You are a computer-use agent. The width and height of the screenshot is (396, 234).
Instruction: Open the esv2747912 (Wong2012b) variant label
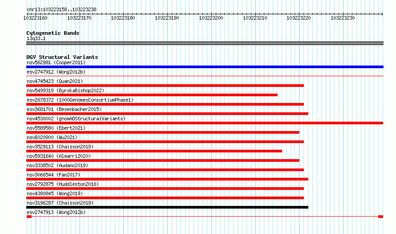(56, 72)
